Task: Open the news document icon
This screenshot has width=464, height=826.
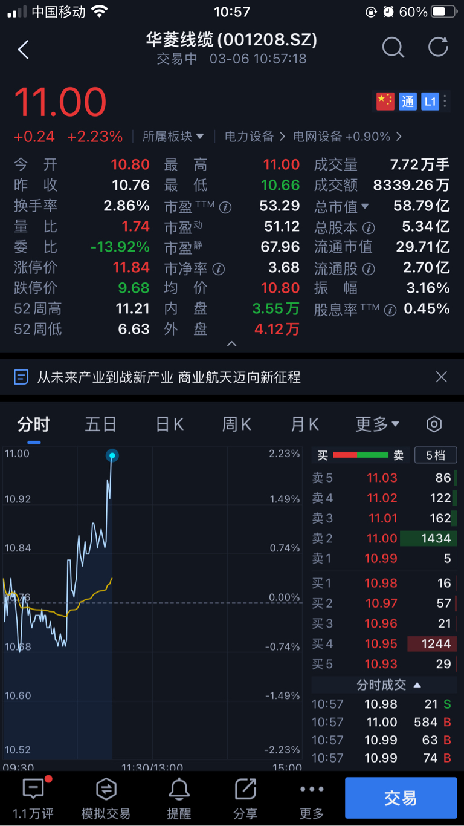Action: tap(21, 377)
